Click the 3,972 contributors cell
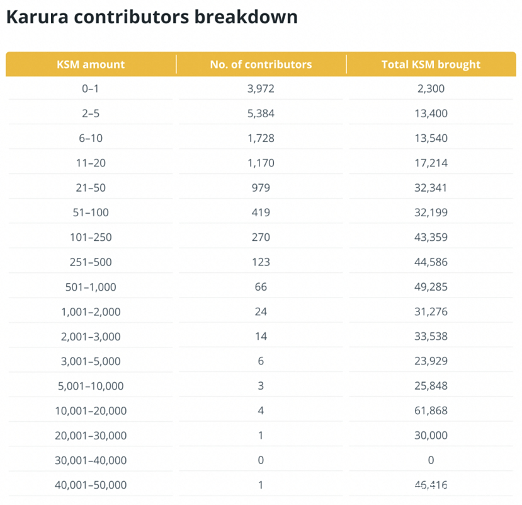 [x=261, y=89]
